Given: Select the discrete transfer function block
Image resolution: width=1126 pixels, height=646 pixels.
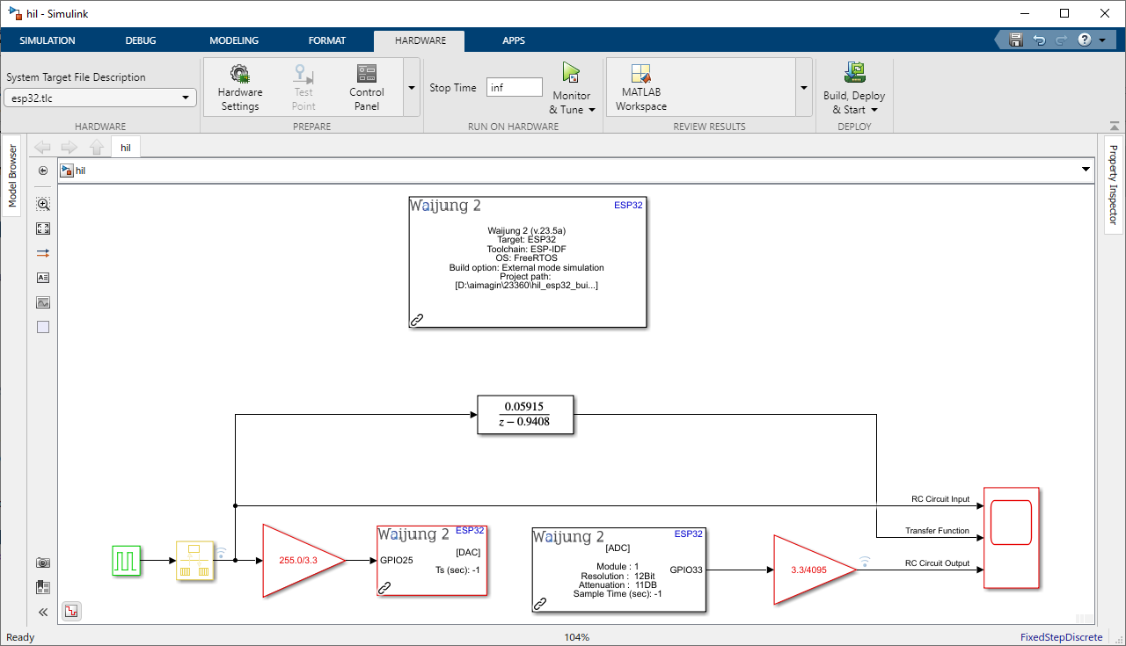Looking at the screenshot, I should coord(525,415).
